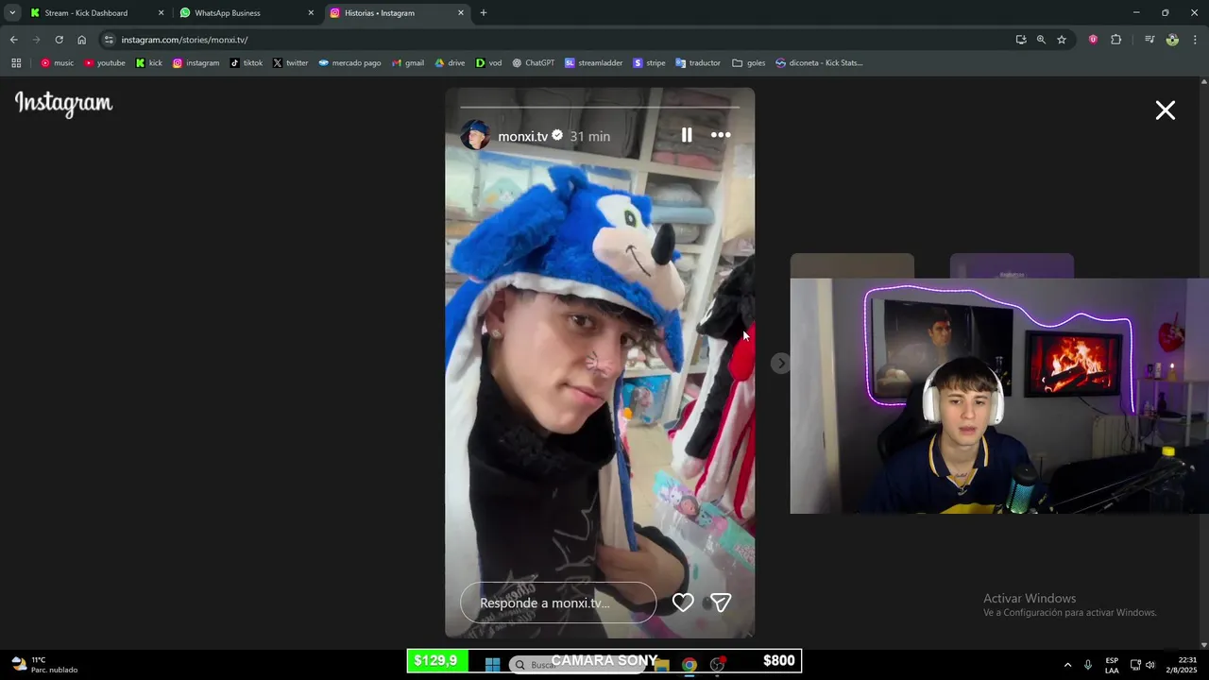Open the media control button in toolbar
This screenshot has width=1209, height=680.
[x=1149, y=40]
